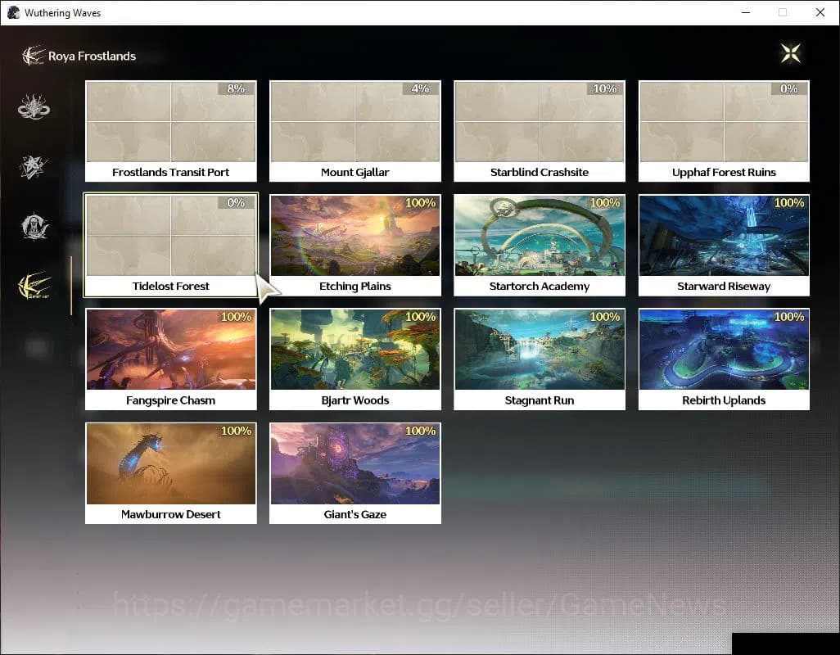Open Mount Gjallar card

[x=355, y=131]
